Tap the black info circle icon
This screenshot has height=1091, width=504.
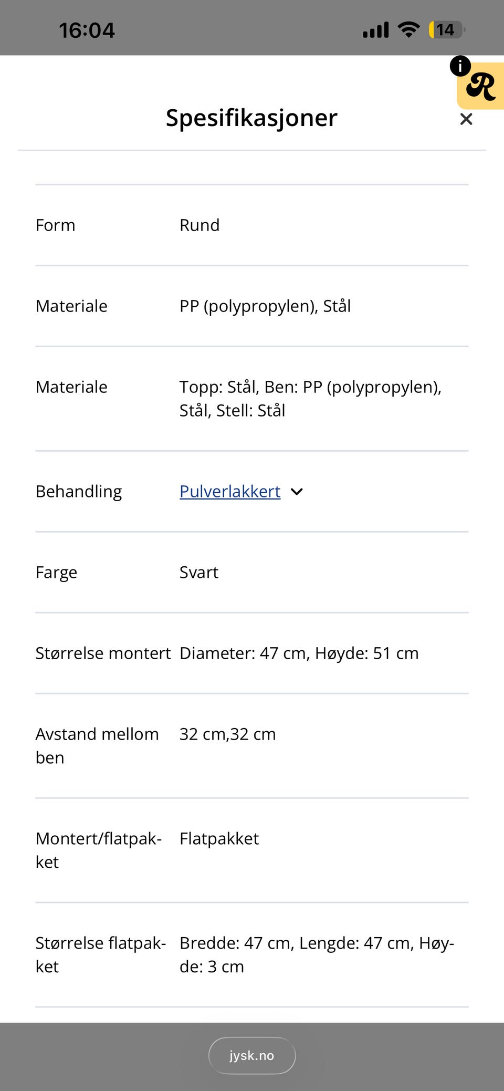(460, 66)
